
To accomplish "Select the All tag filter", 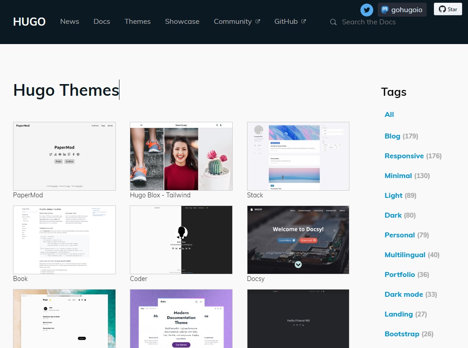I will pyautogui.click(x=389, y=114).
